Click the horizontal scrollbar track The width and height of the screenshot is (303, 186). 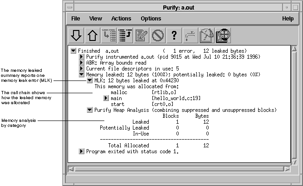point(179,169)
